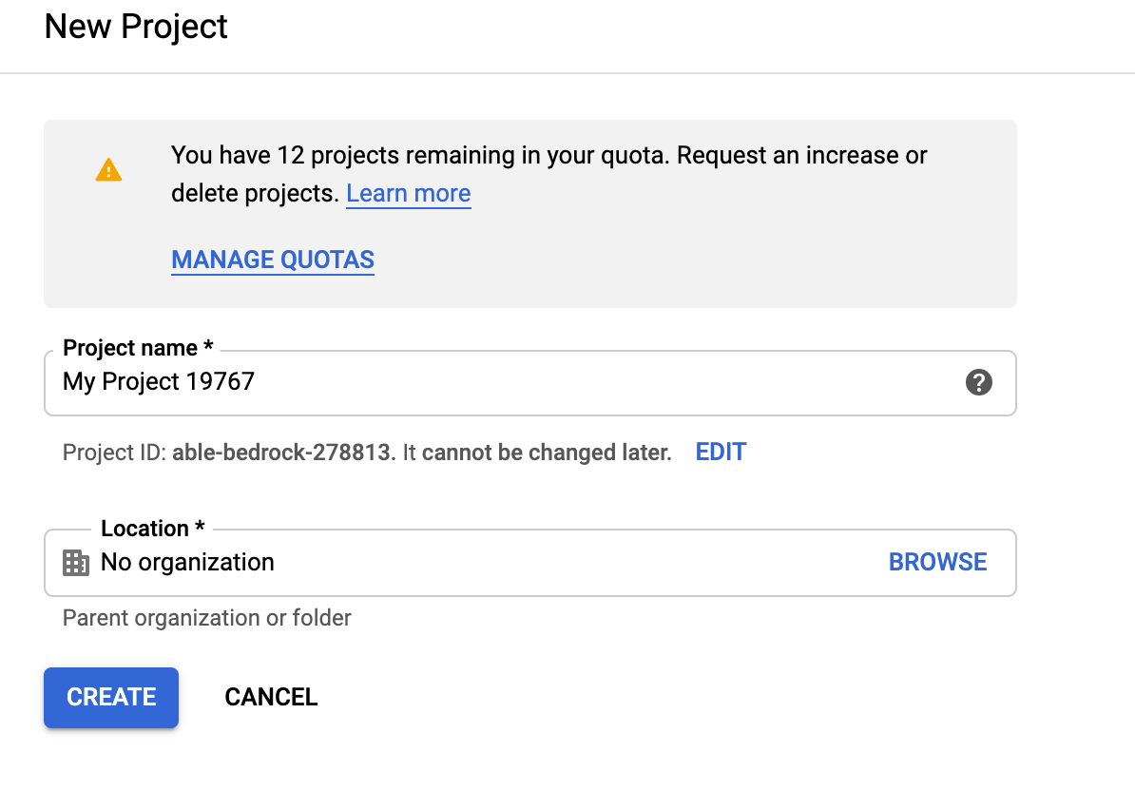Click the Parent organization or folder hint
Screen dimensions: 1135x810
[207, 618]
